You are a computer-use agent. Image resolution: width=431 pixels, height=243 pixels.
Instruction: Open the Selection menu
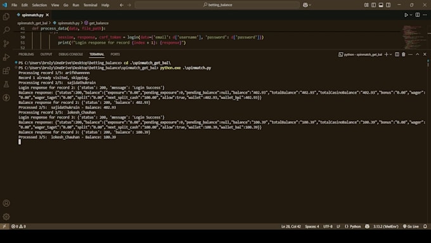39,5
